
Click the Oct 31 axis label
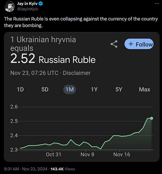pos(53,155)
